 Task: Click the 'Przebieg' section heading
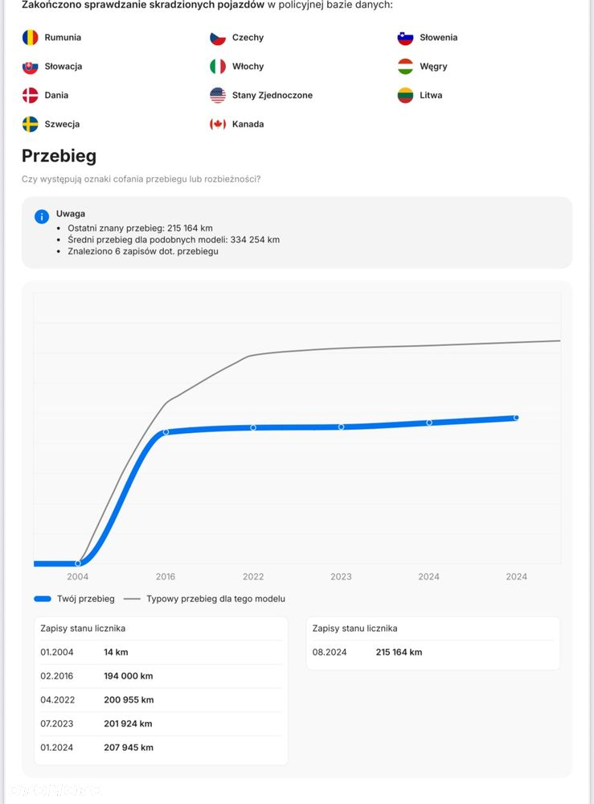click(59, 156)
